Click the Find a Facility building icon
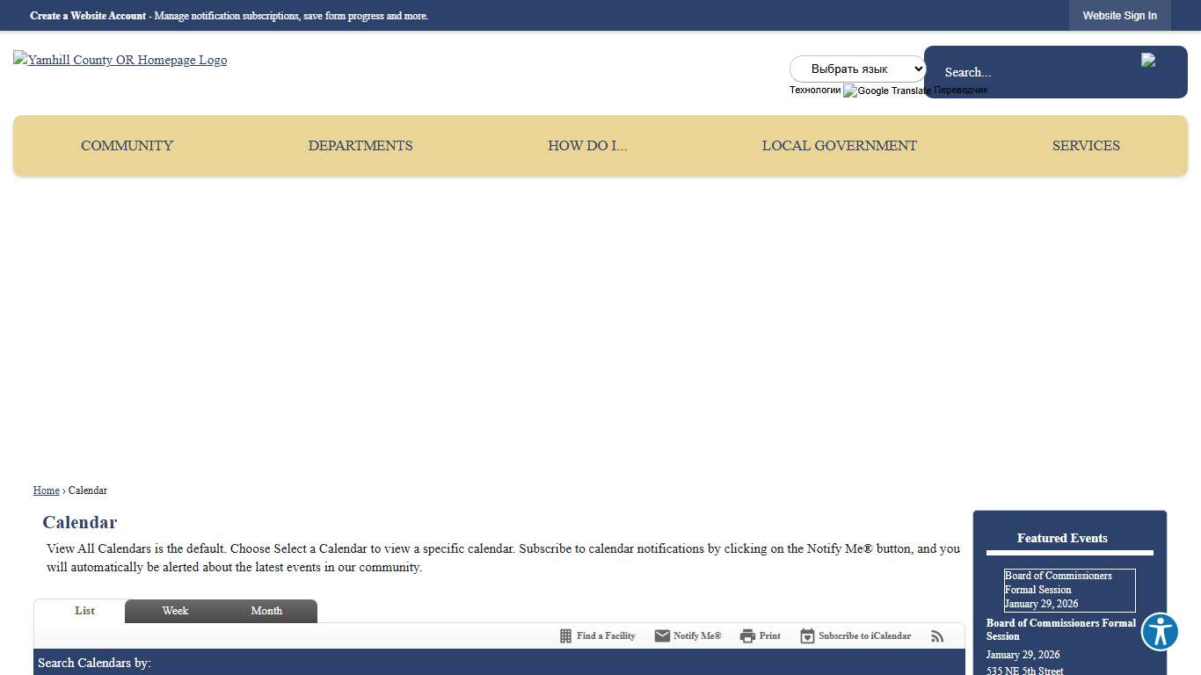The image size is (1201, 675). click(x=566, y=636)
